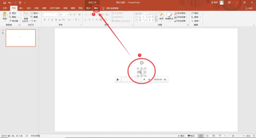
Task: Fit slide to window button in status bar
Action: point(254,136)
